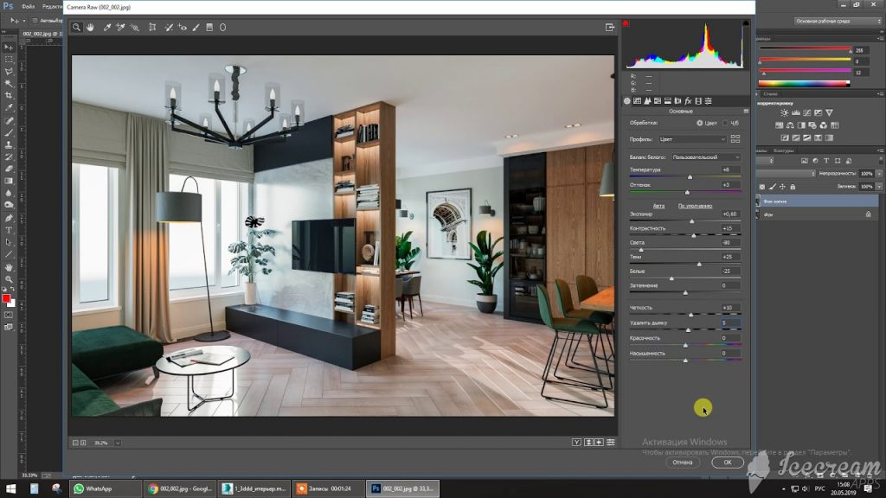The image size is (886, 498).
Task: Select the Graduated Filter tool
Action: click(x=209, y=27)
